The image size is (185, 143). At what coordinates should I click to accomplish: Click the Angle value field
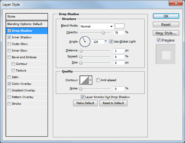tap(98, 42)
